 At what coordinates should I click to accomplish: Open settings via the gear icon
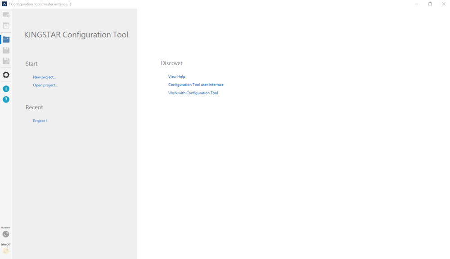(6, 75)
